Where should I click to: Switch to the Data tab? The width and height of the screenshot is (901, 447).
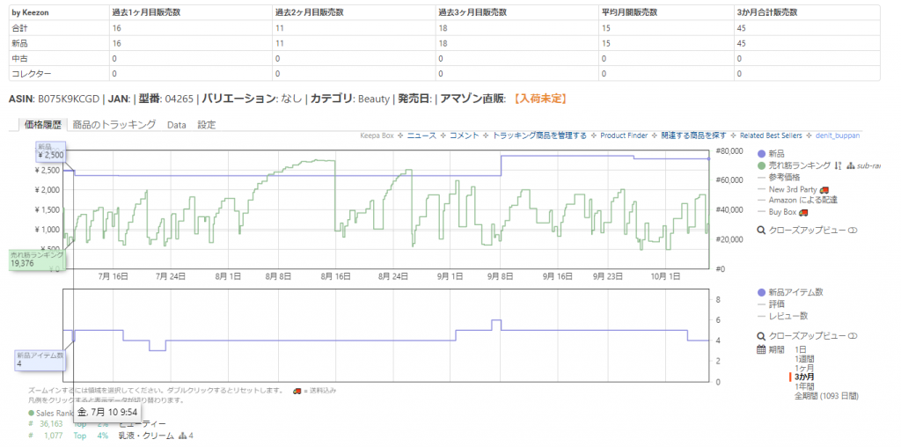(176, 125)
